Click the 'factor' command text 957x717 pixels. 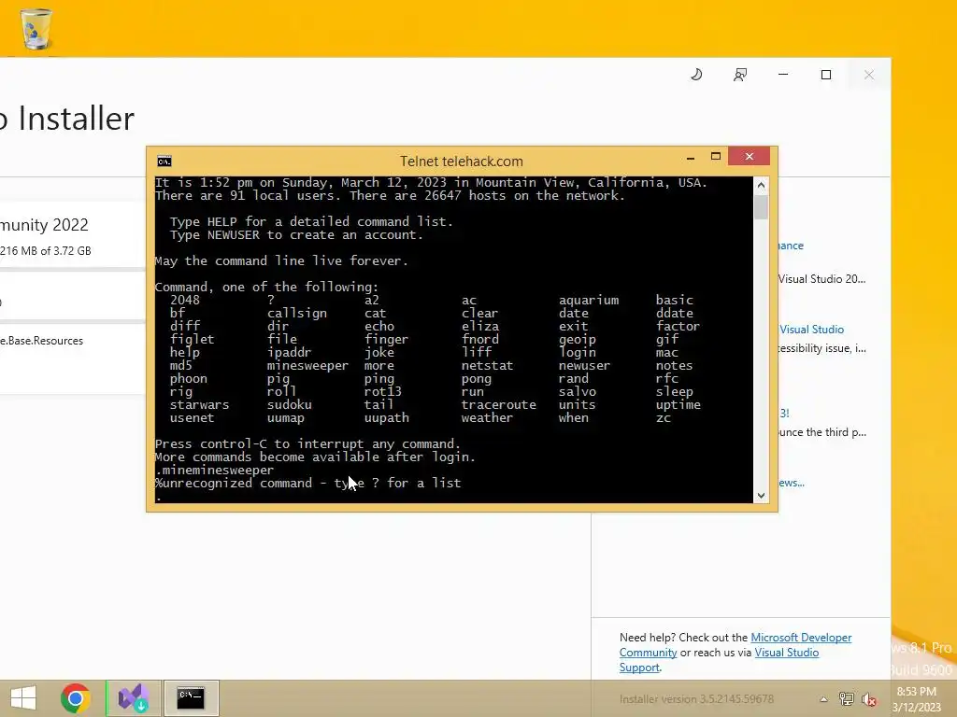click(x=678, y=326)
